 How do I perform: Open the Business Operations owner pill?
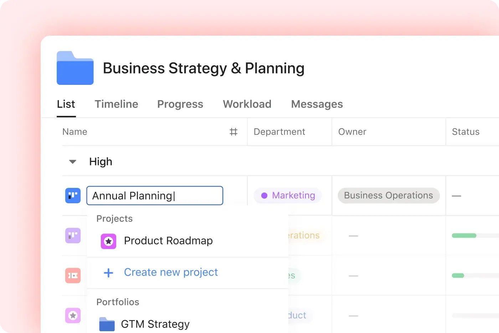(x=389, y=195)
